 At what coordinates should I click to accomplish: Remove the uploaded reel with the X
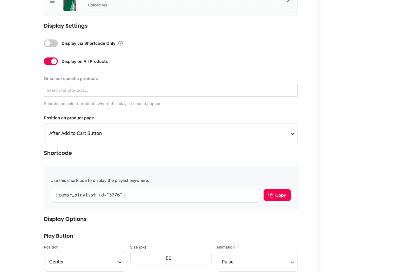(x=288, y=1)
